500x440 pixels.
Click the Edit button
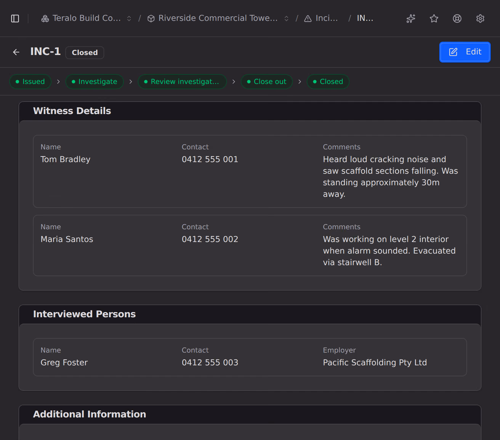pyautogui.click(x=465, y=52)
